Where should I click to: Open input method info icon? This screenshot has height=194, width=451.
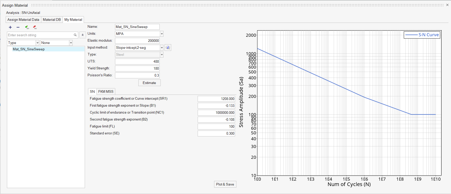point(168,48)
